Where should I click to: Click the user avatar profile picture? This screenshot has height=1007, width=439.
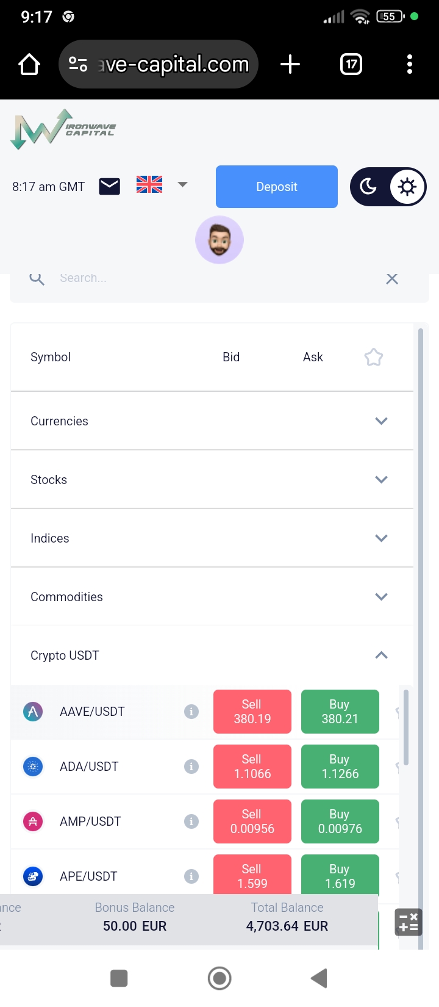coord(220,240)
